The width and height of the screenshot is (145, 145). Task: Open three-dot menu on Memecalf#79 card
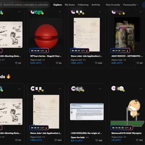pyautogui.click(x=141, y=89)
